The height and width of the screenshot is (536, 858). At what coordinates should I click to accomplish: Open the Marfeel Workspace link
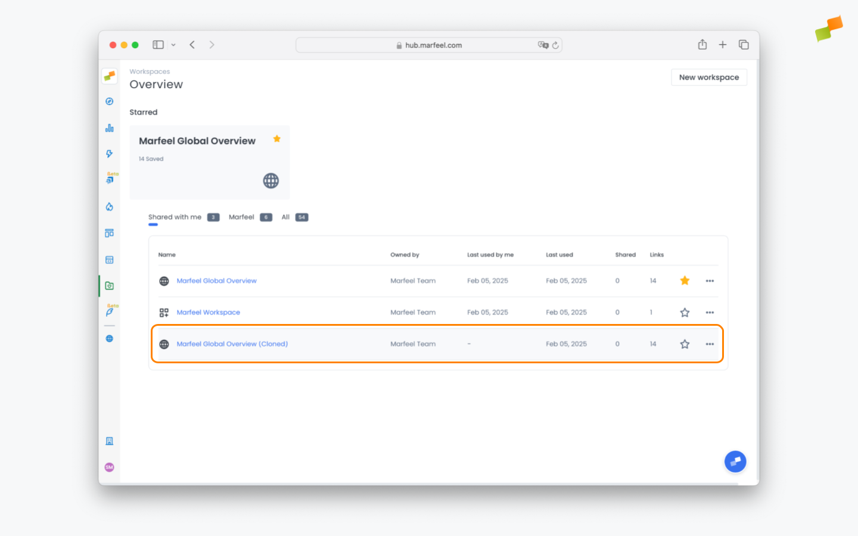208,313
